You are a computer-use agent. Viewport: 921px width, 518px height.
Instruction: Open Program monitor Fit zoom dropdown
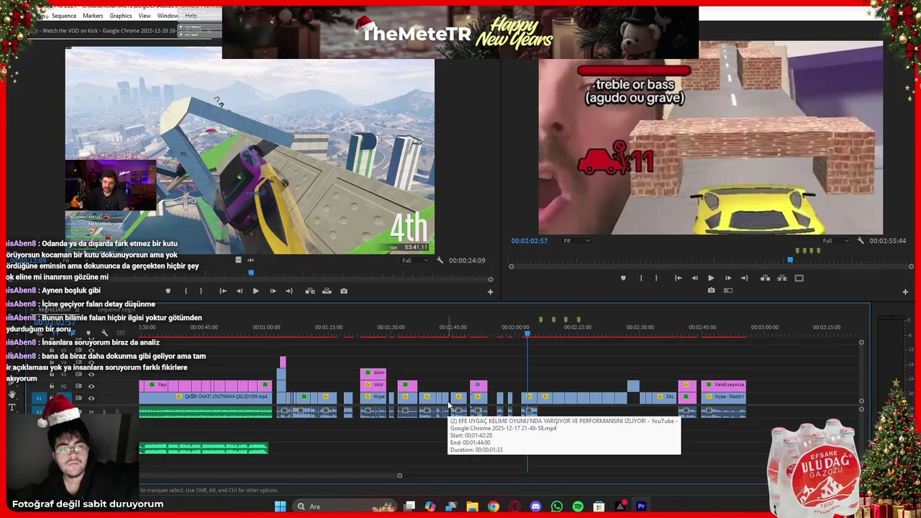pos(576,241)
